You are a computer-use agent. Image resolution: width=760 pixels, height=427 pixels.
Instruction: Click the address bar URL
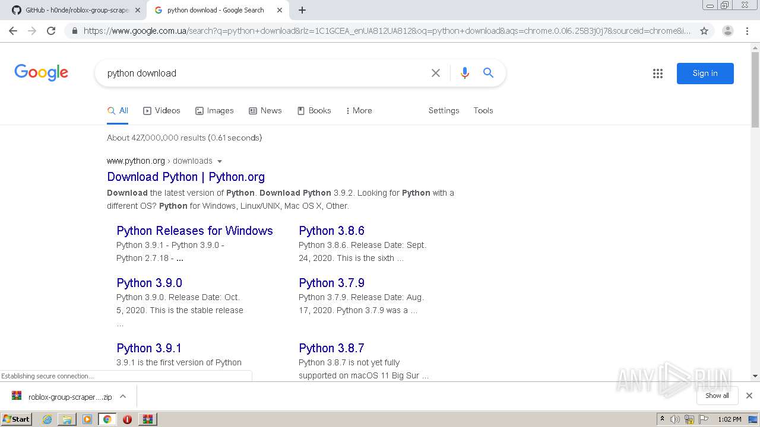tap(386, 31)
